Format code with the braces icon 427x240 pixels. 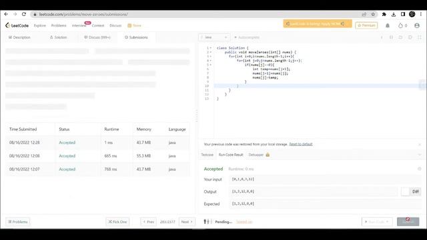click(x=391, y=37)
